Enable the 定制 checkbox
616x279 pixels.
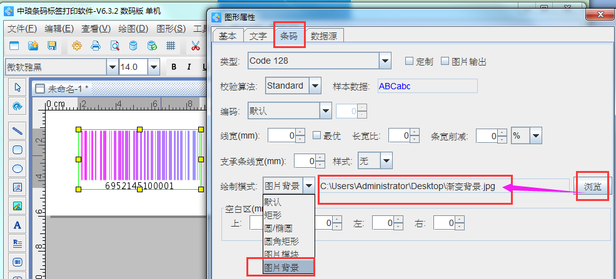click(x=409, y=61)
